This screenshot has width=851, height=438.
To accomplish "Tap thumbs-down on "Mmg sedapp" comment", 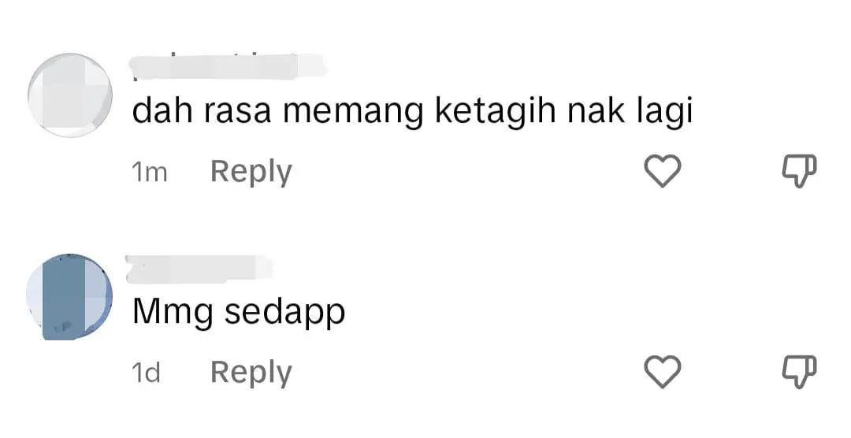I will click(799, 373).
